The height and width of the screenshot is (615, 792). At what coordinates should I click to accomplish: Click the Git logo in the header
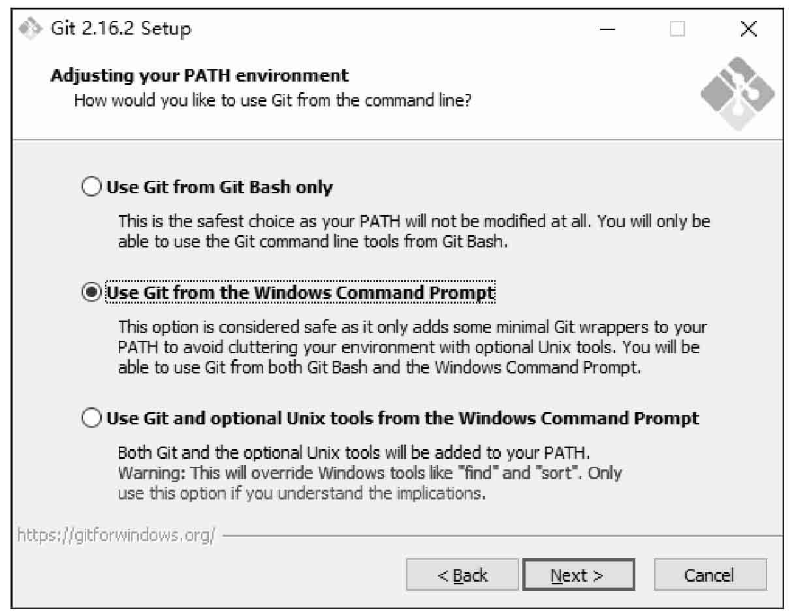(x=737, y=93)
